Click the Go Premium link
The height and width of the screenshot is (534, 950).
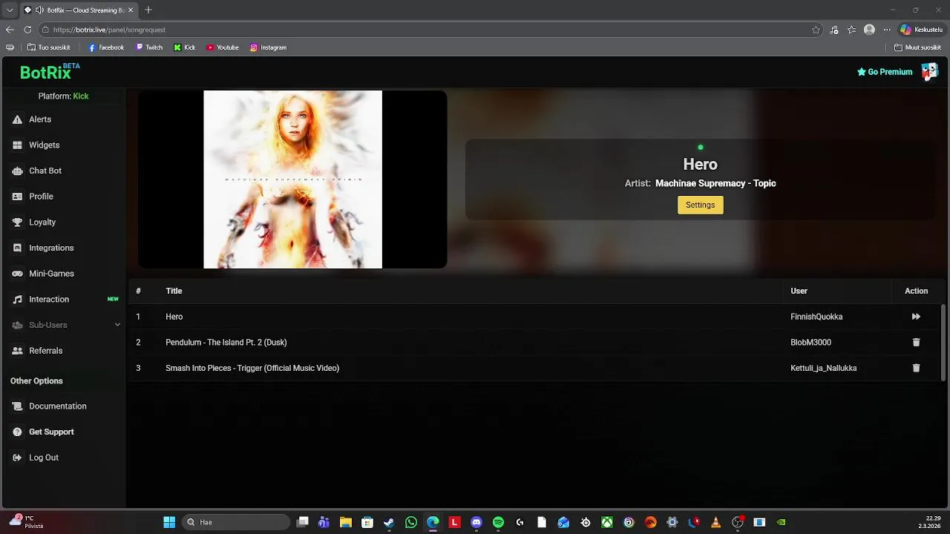click(x=885, y=72)
